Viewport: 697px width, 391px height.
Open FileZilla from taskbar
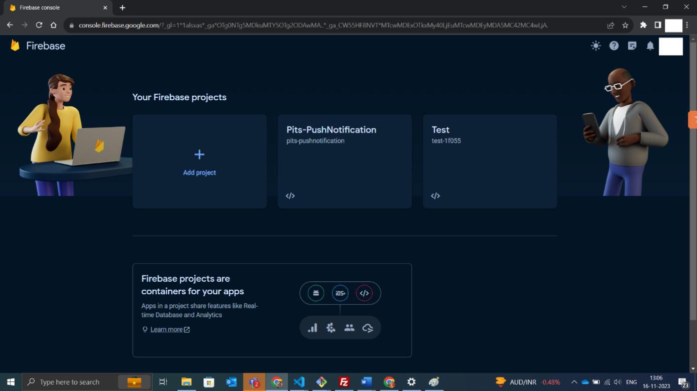tap(344, 382)
